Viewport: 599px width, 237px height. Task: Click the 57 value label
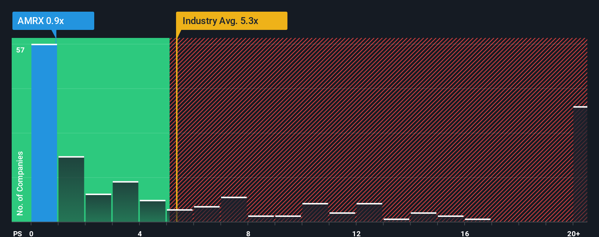(x=20, y=50)
